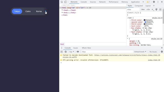Switch to the Elements tab

click(74, 2)
